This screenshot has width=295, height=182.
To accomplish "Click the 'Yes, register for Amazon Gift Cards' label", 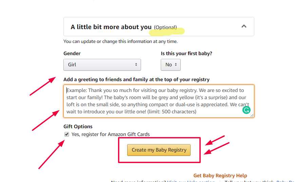I will pos(111,134).
